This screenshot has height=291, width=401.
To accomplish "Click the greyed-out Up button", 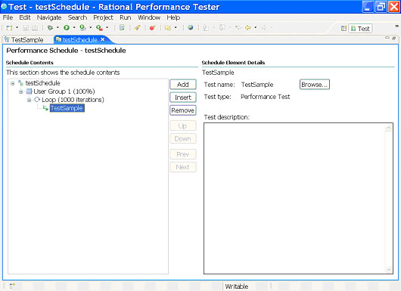I will click(x=183, y=125).
